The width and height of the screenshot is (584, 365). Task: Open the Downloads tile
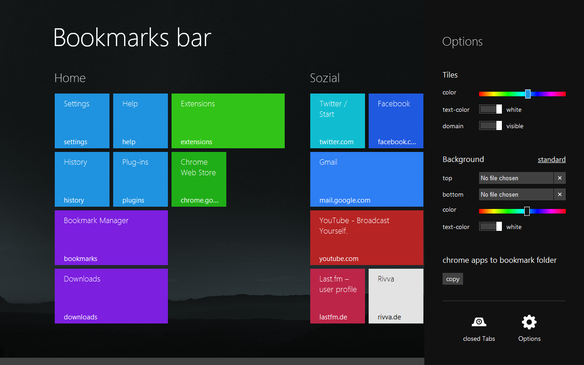pos(111,296)
